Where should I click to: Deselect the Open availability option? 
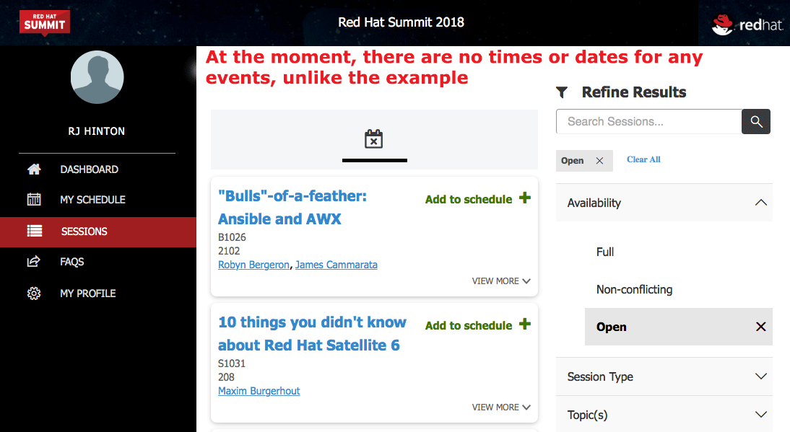[x=760, y=327]
